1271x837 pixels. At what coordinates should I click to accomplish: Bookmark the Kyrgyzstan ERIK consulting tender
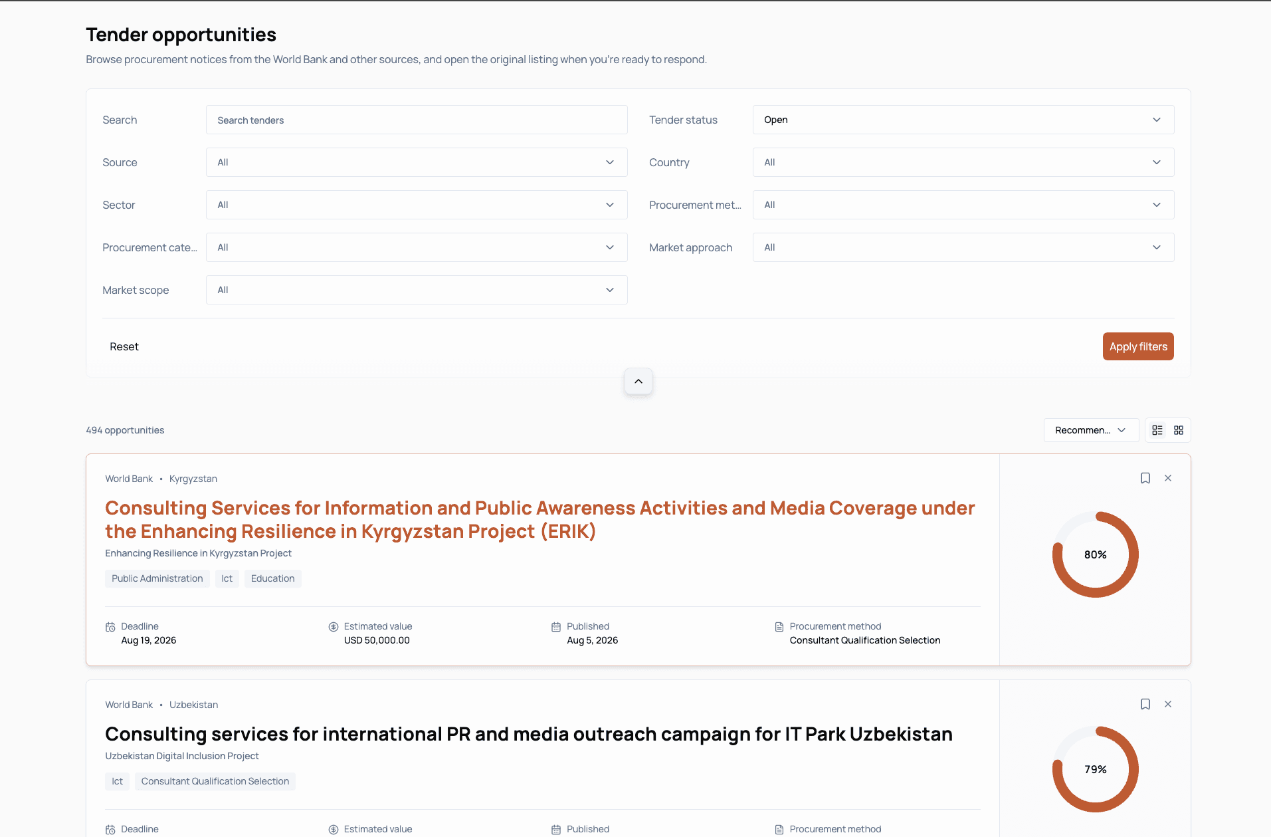point(1145,478)
